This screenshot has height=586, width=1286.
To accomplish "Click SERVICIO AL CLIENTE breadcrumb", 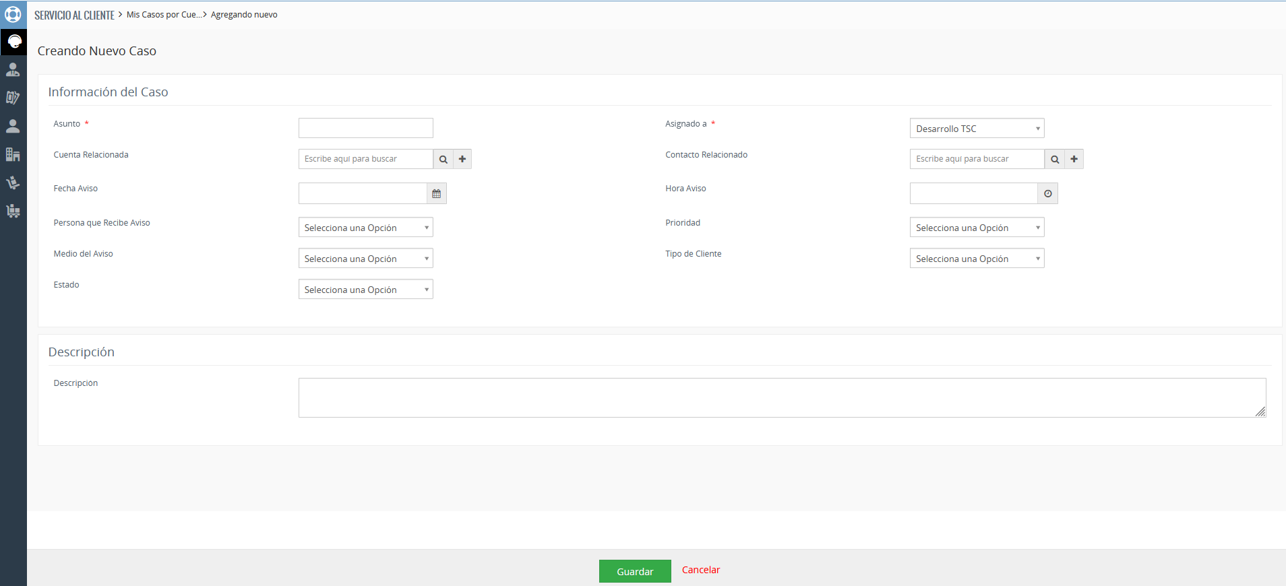I will click(x=74, y=15).
